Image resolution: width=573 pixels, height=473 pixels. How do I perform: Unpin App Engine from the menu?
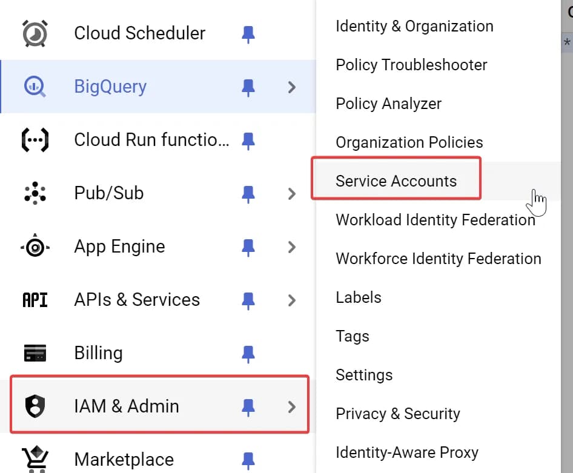point(248,247)
